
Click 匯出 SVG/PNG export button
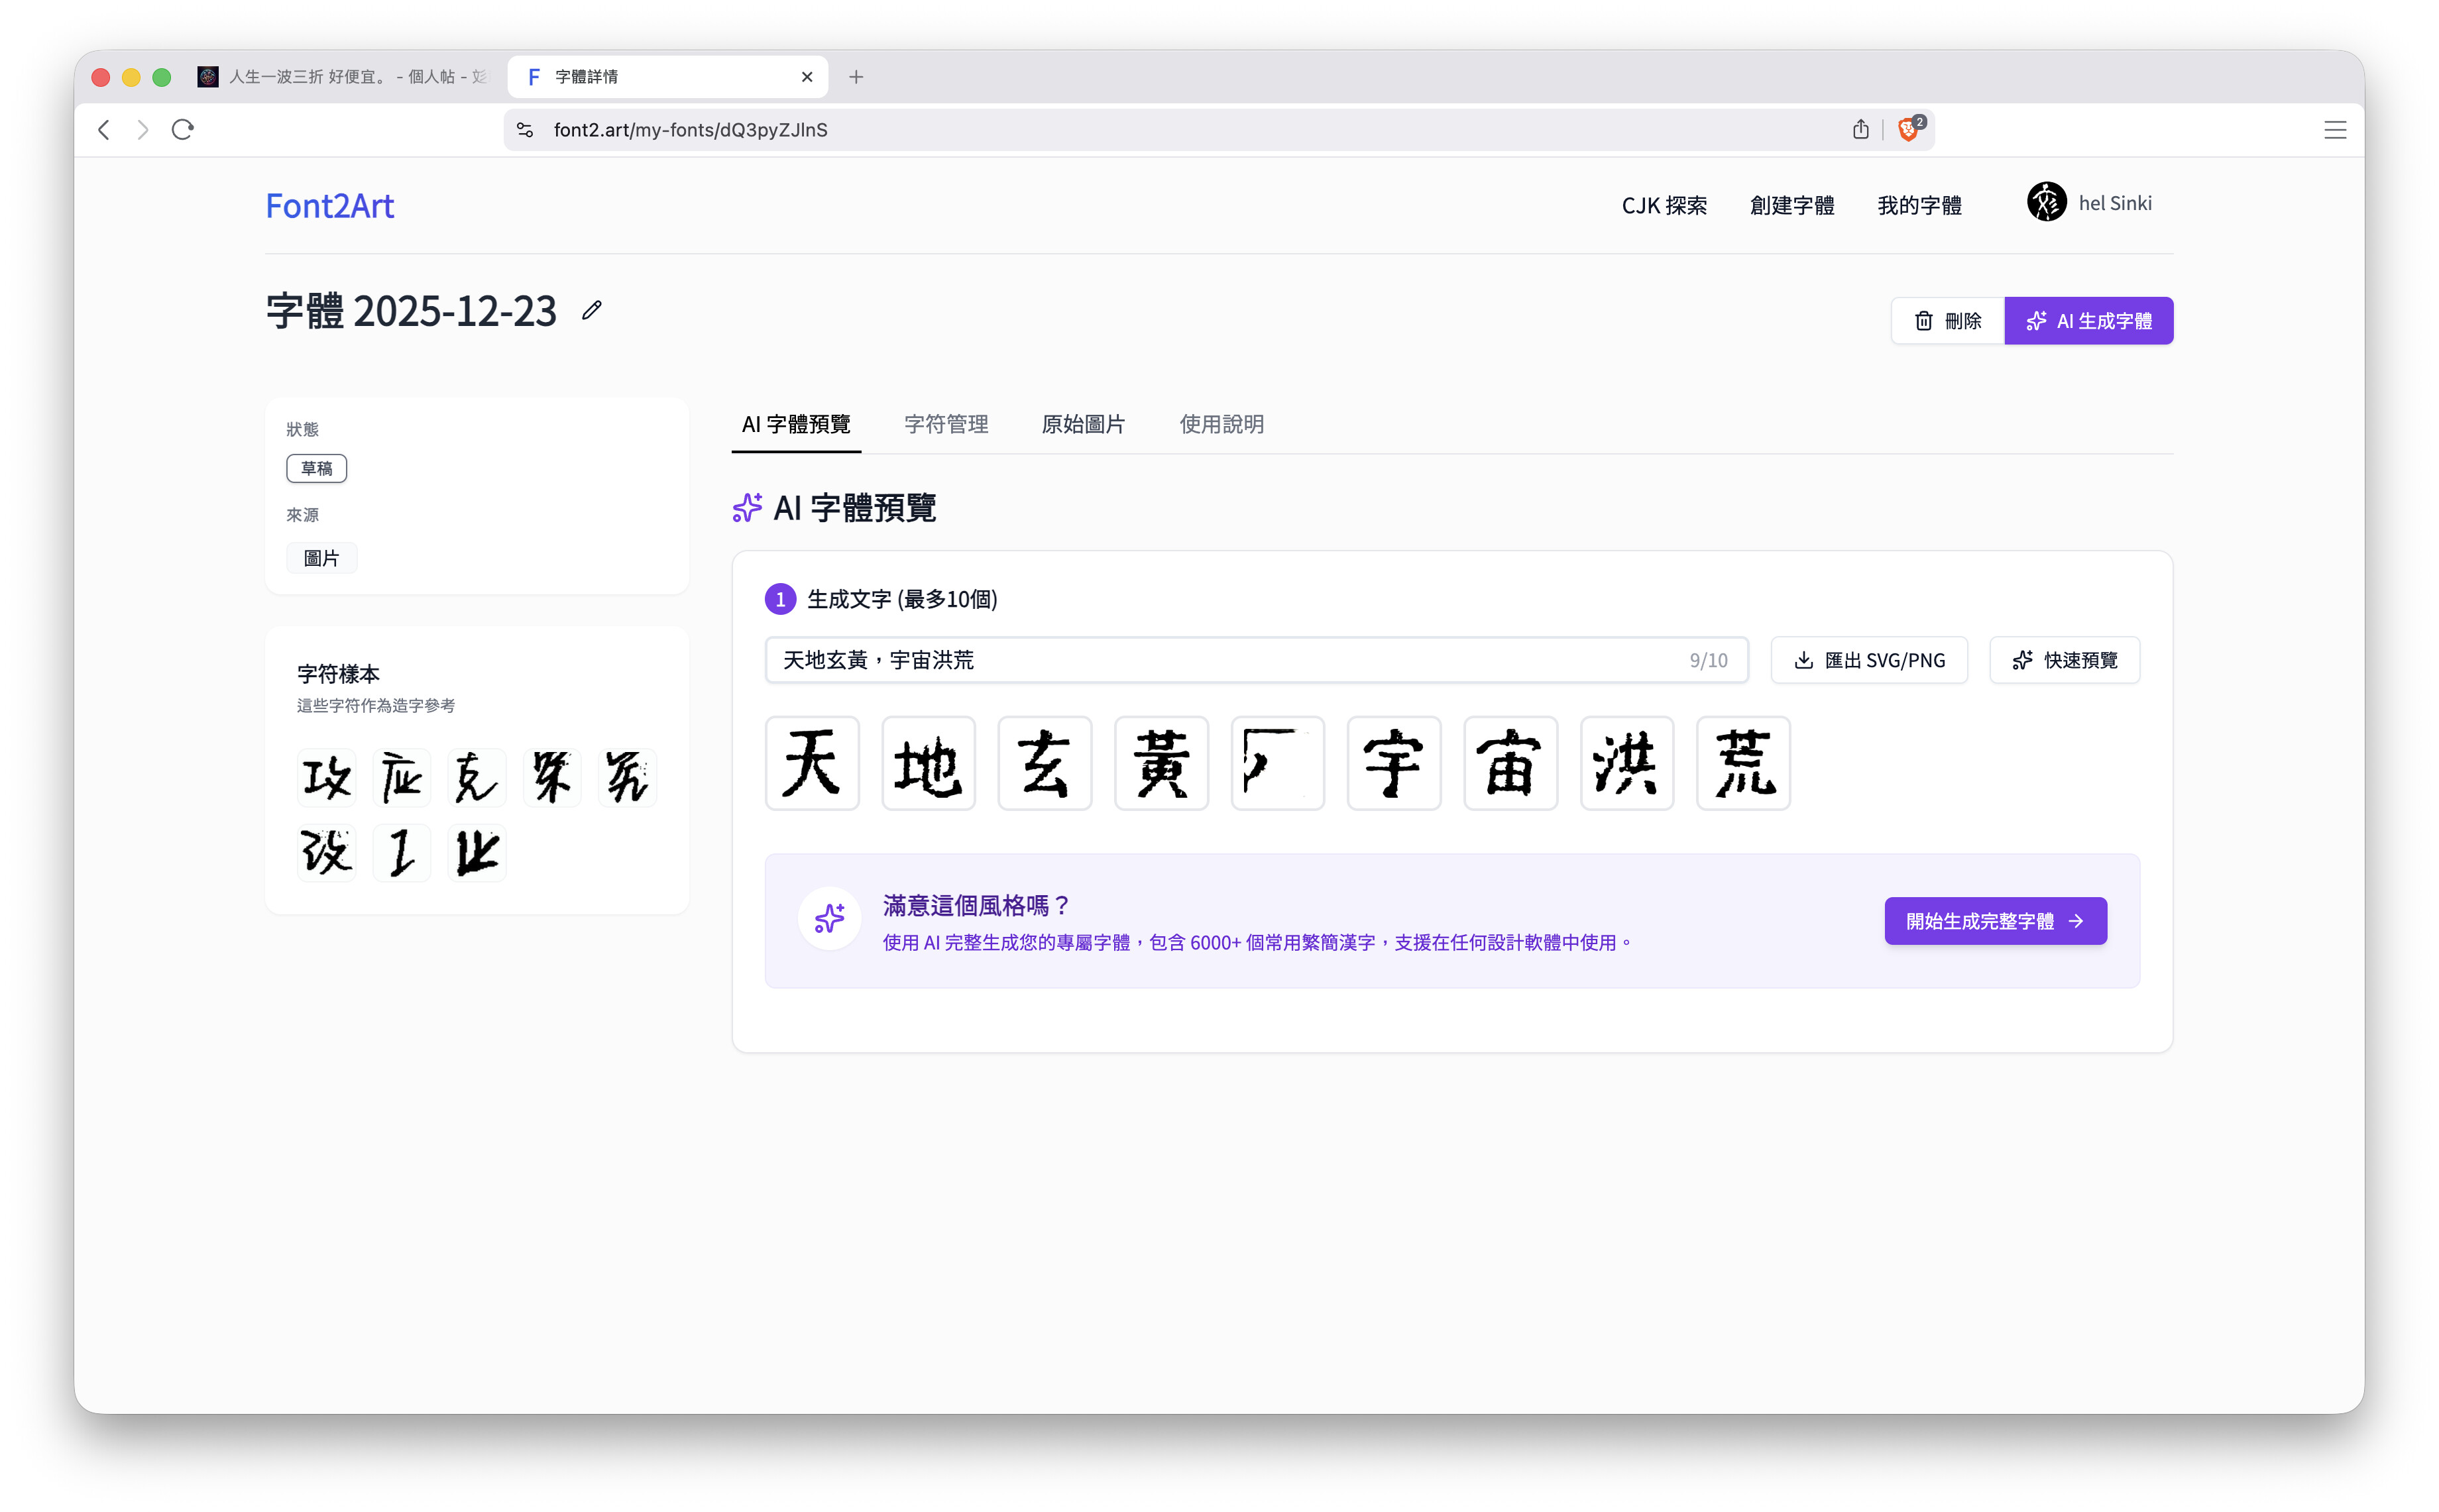pos(1869,660)
